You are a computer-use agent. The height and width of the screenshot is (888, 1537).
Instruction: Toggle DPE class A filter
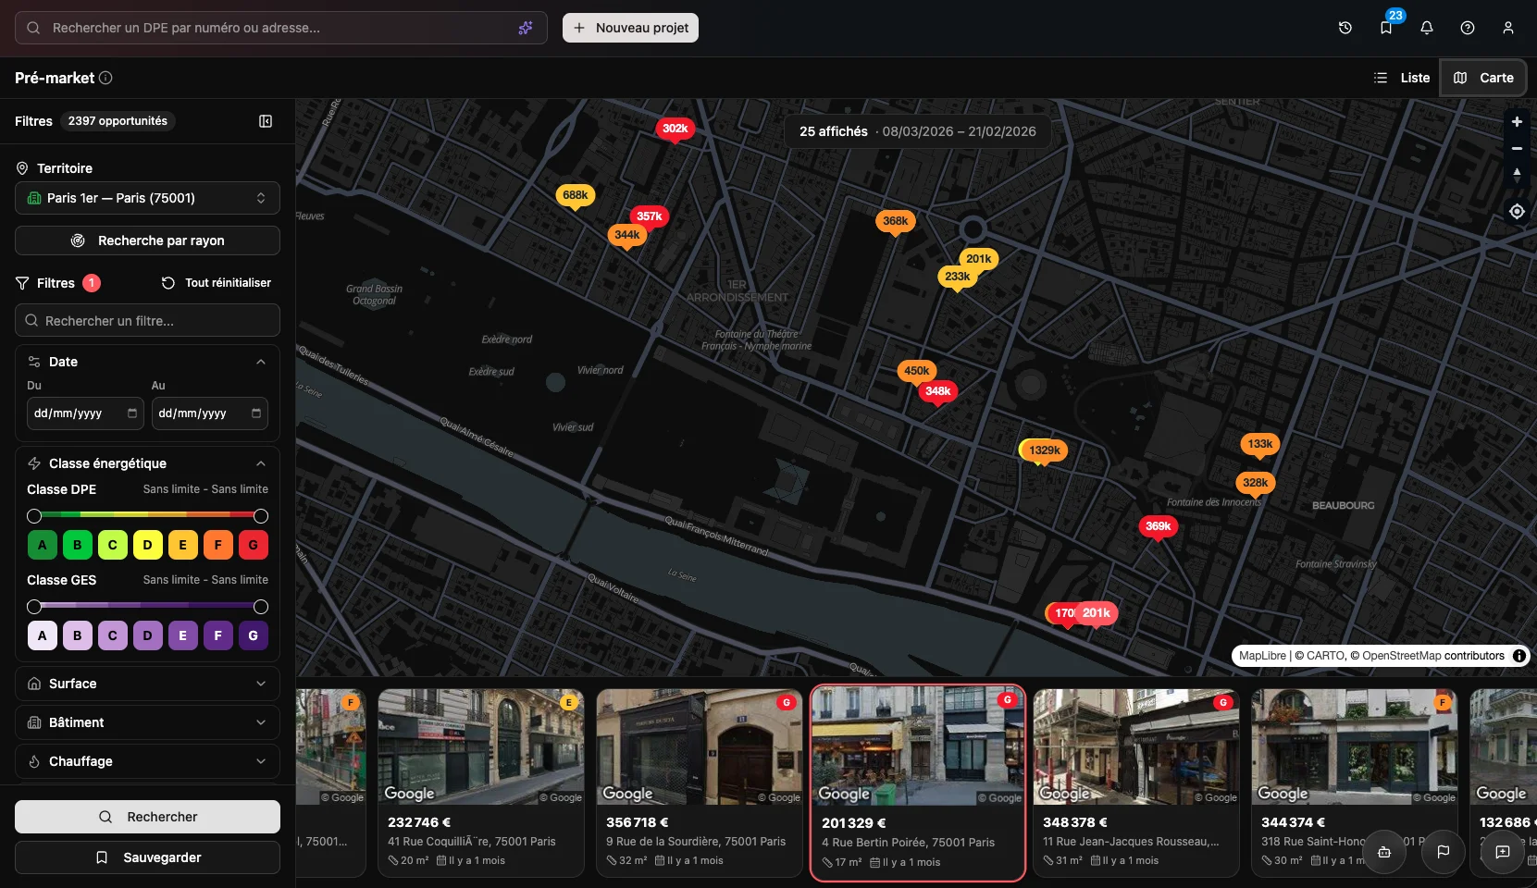click(x=42, y=545)
